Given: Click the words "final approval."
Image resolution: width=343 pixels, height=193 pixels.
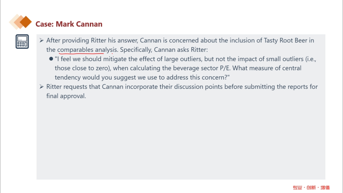Looking at the screenshot, I should point(66,96).
